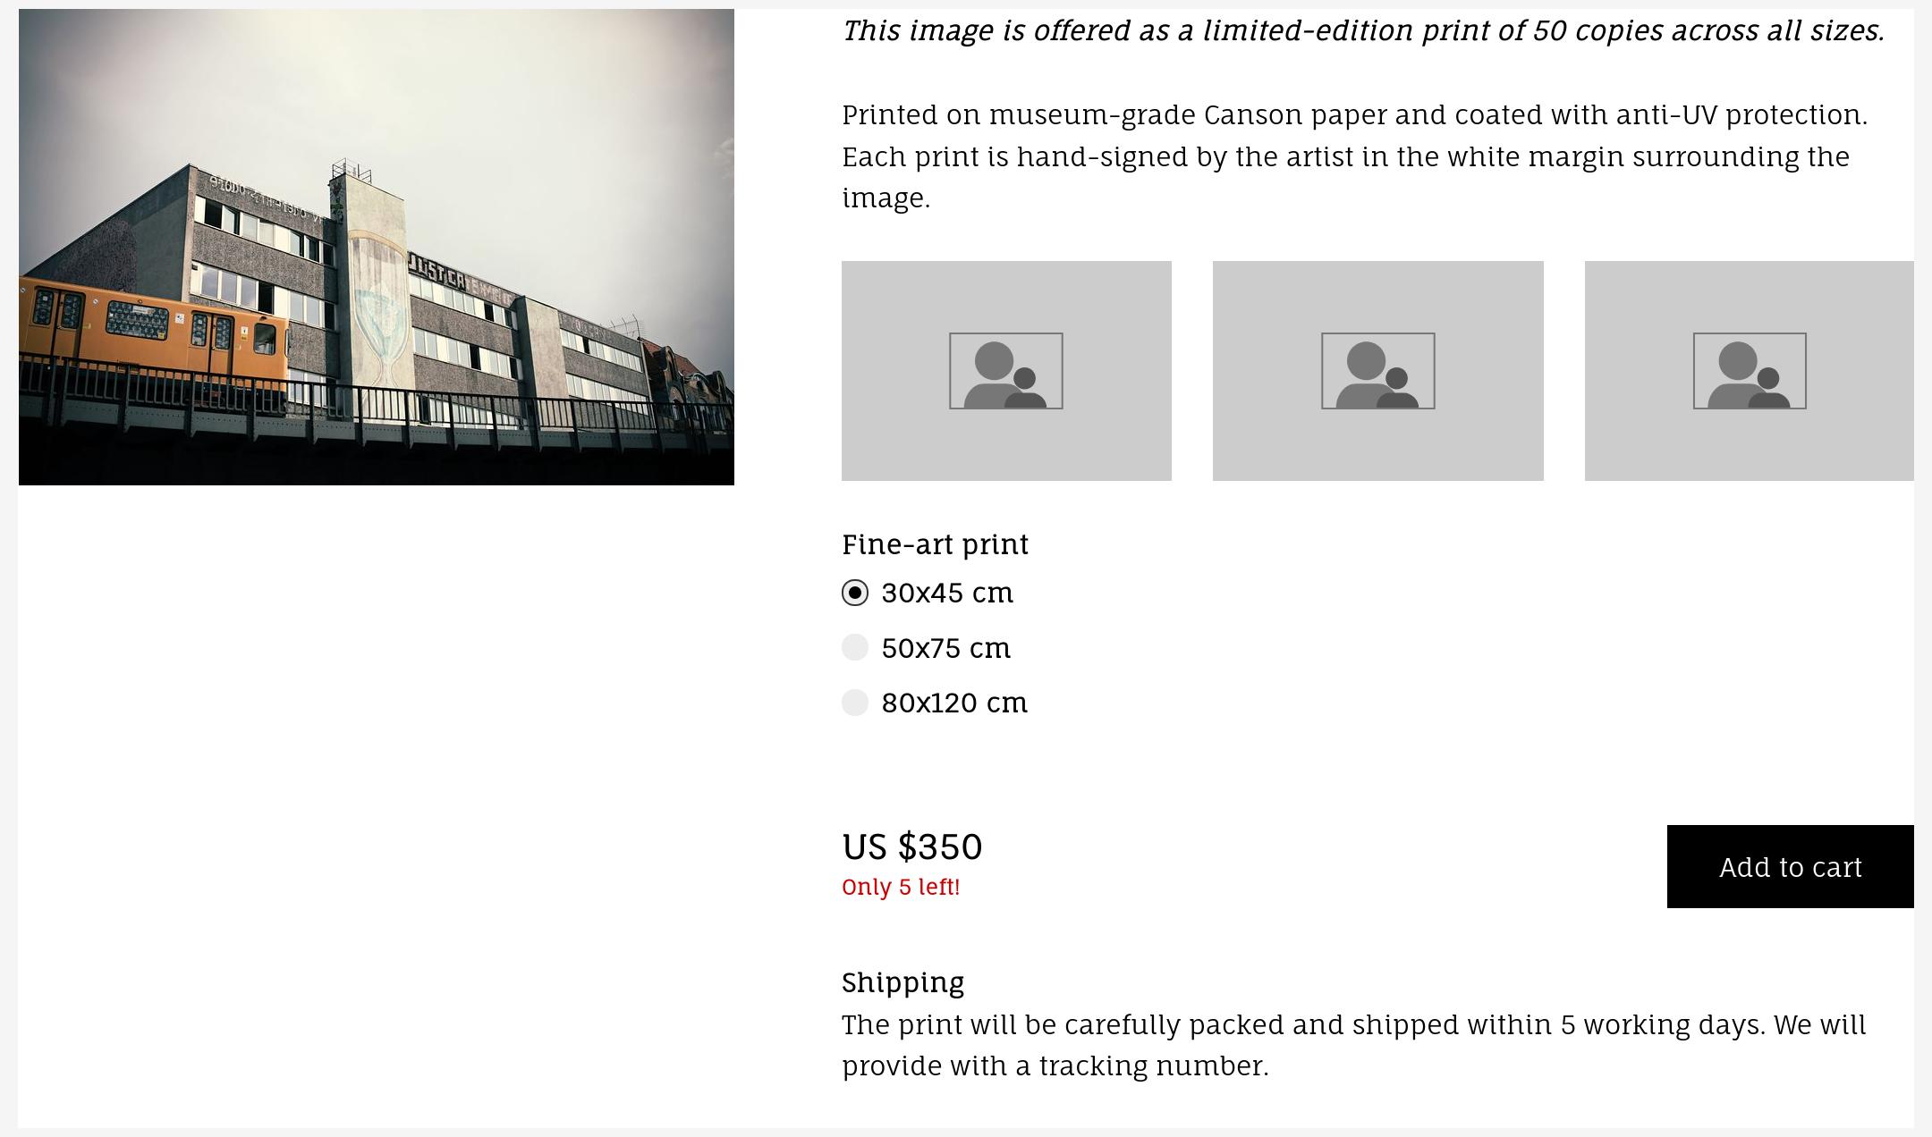Click the placeholder icon in the third gallery tile

coord(1749,371)
